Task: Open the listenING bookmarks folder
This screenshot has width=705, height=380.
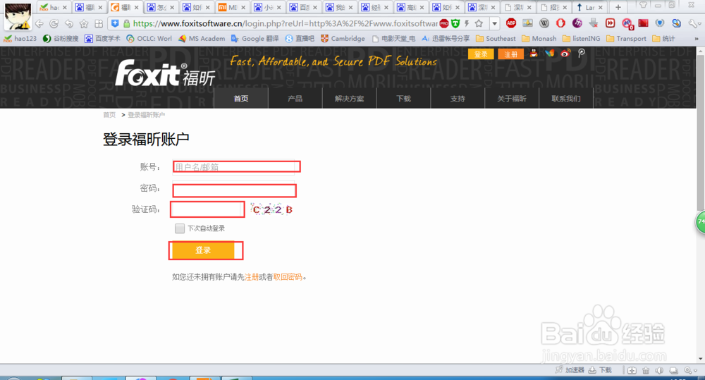Action: tap(582, 39)
